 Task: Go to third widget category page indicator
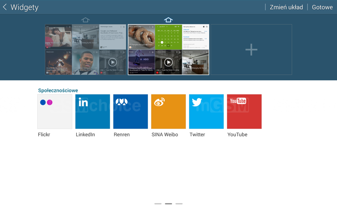[179, 204]
